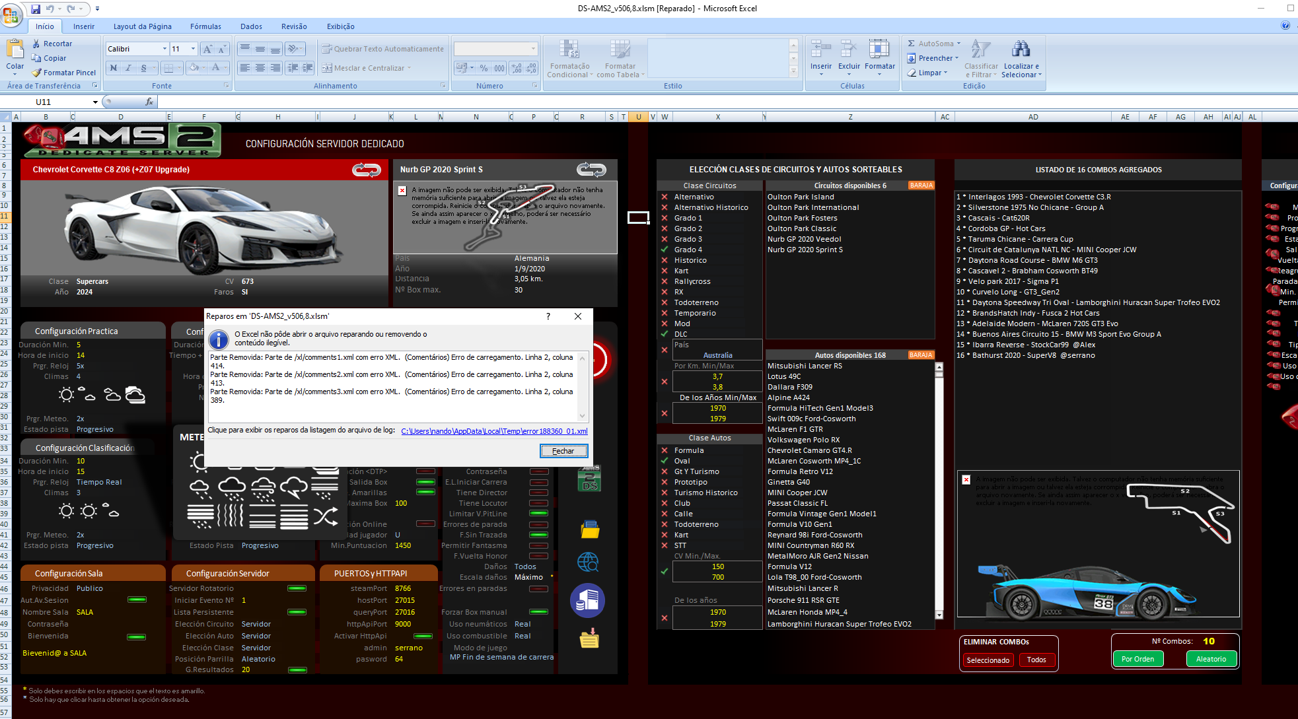Click the swap circuit arrows icon
The image size is (1298, 719).
point(591,170)
